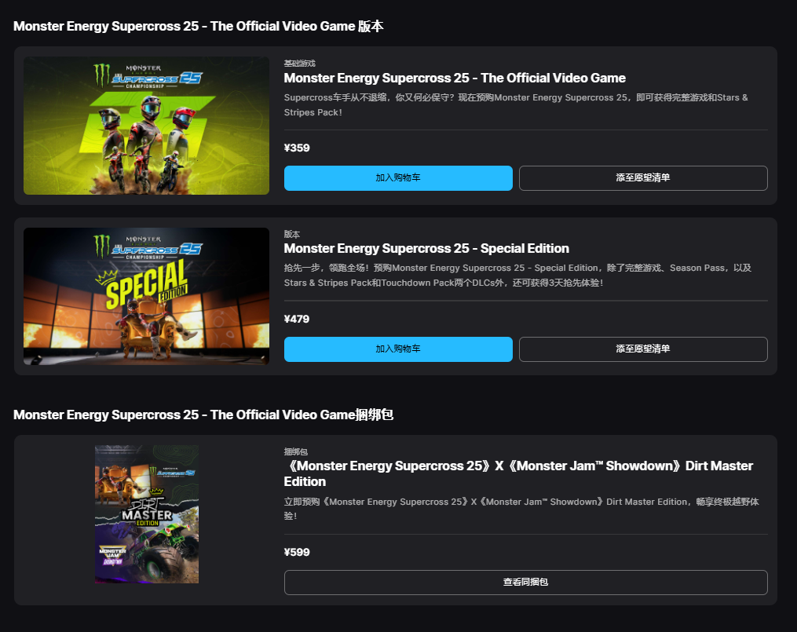Click the ¥359 price text

click(x=297, y=148)
